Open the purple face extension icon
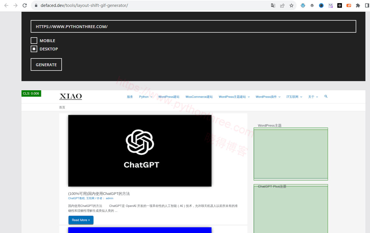The height and width of the screenshot is (233, 370). (x=330, y=5)
